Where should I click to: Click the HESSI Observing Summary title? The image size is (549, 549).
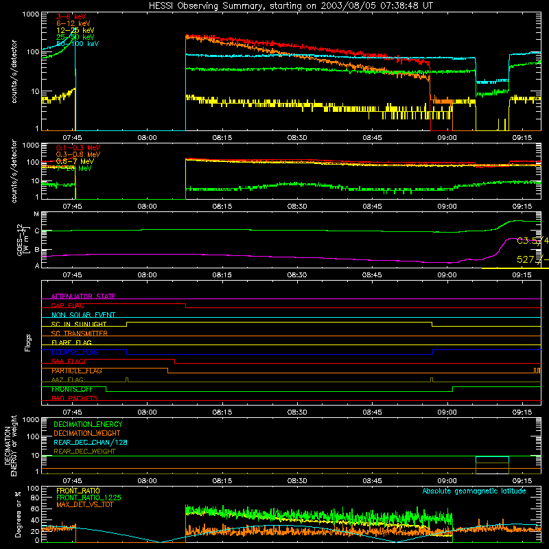(290, 6)
